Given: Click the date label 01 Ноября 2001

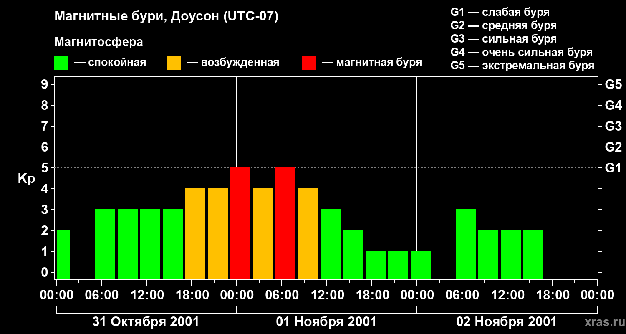Looking at the screenshot, I should click(x=326, y=322).
